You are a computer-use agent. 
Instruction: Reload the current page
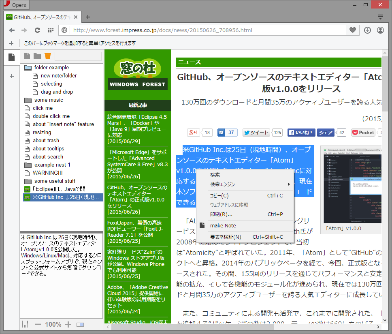pyautogui.click(x=37, y=30)
